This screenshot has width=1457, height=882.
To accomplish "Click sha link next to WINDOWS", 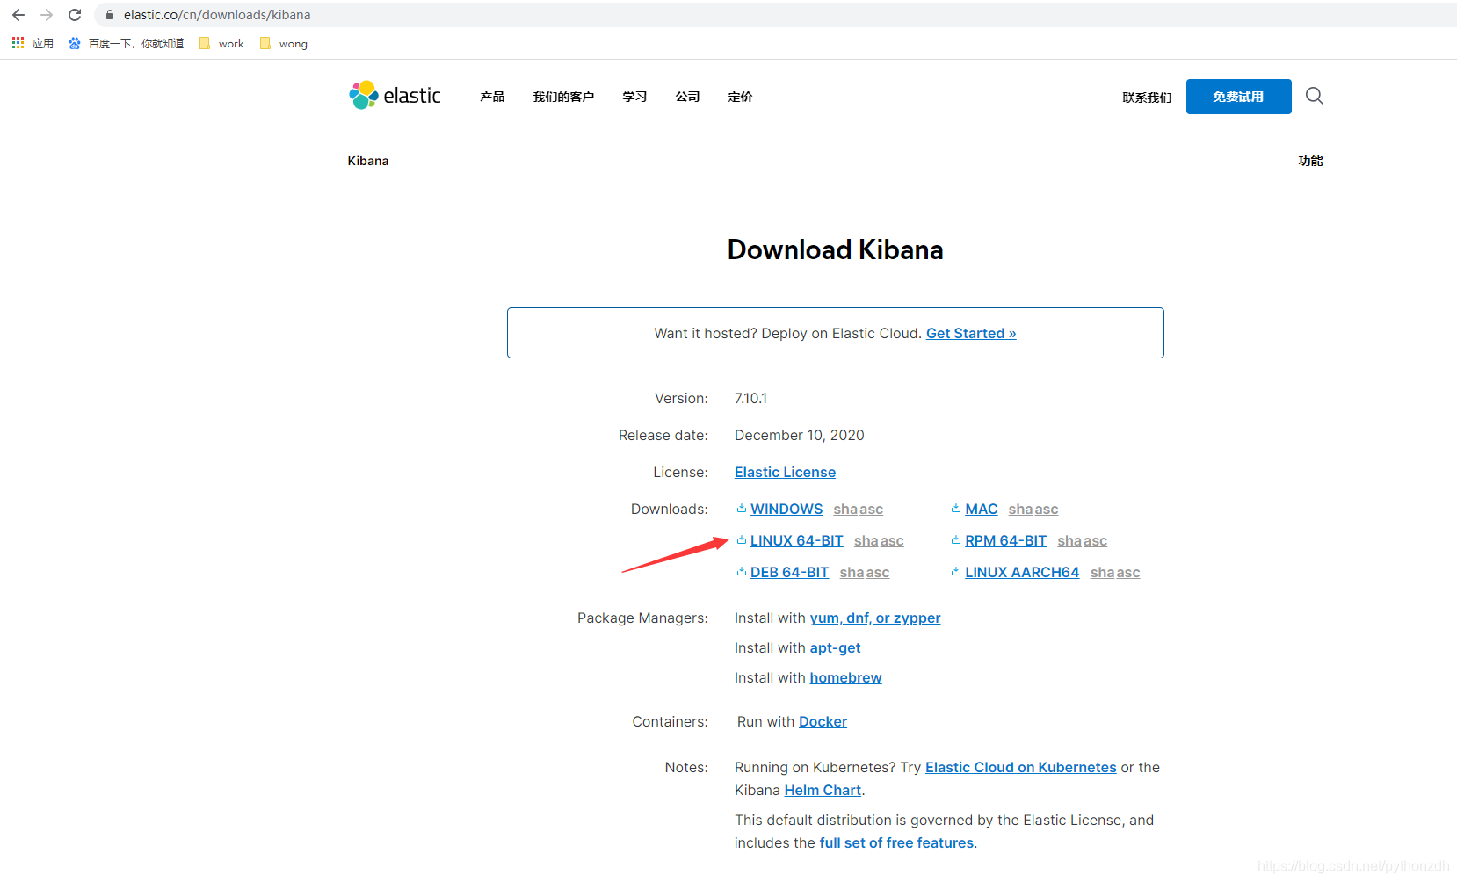I will point(845,509).
